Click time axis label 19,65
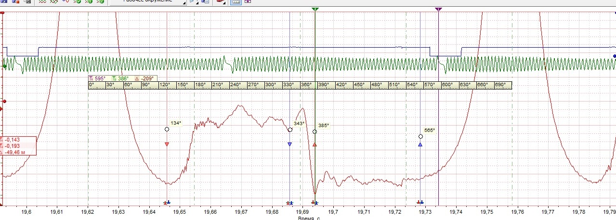Viewport: 616px width, 220px height. coord(179,211)
